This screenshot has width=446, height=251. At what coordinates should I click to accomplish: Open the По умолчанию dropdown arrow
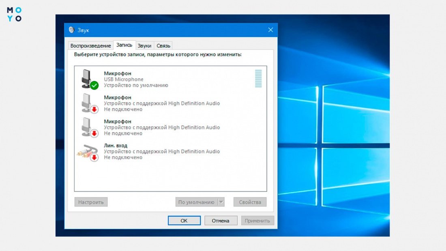pyautogui.click(x=221, y=202)
